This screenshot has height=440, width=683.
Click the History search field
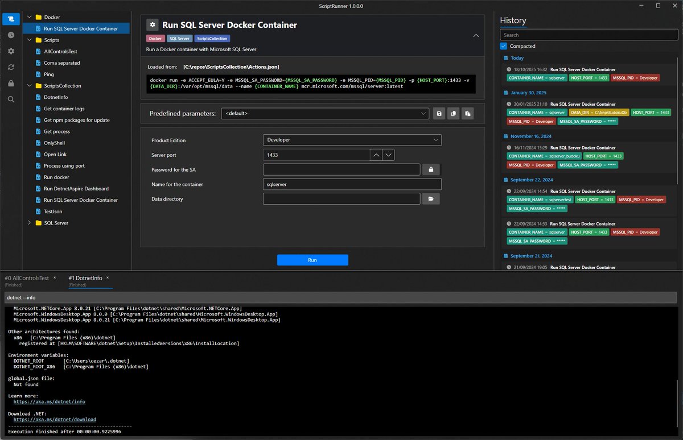[x=589, y=35]
